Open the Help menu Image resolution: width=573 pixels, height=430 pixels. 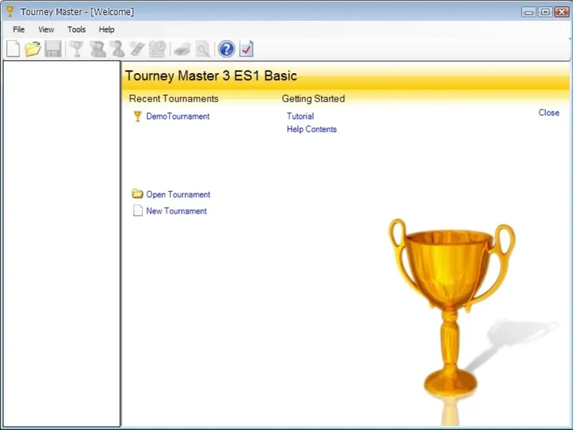tap(106, 29)
